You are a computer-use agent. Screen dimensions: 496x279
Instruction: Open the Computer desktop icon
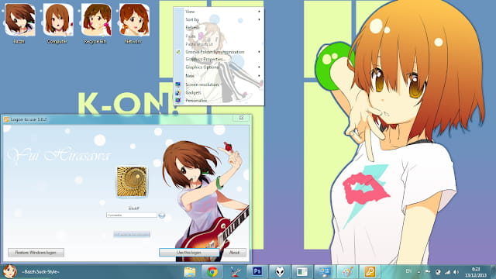point(57,22)
